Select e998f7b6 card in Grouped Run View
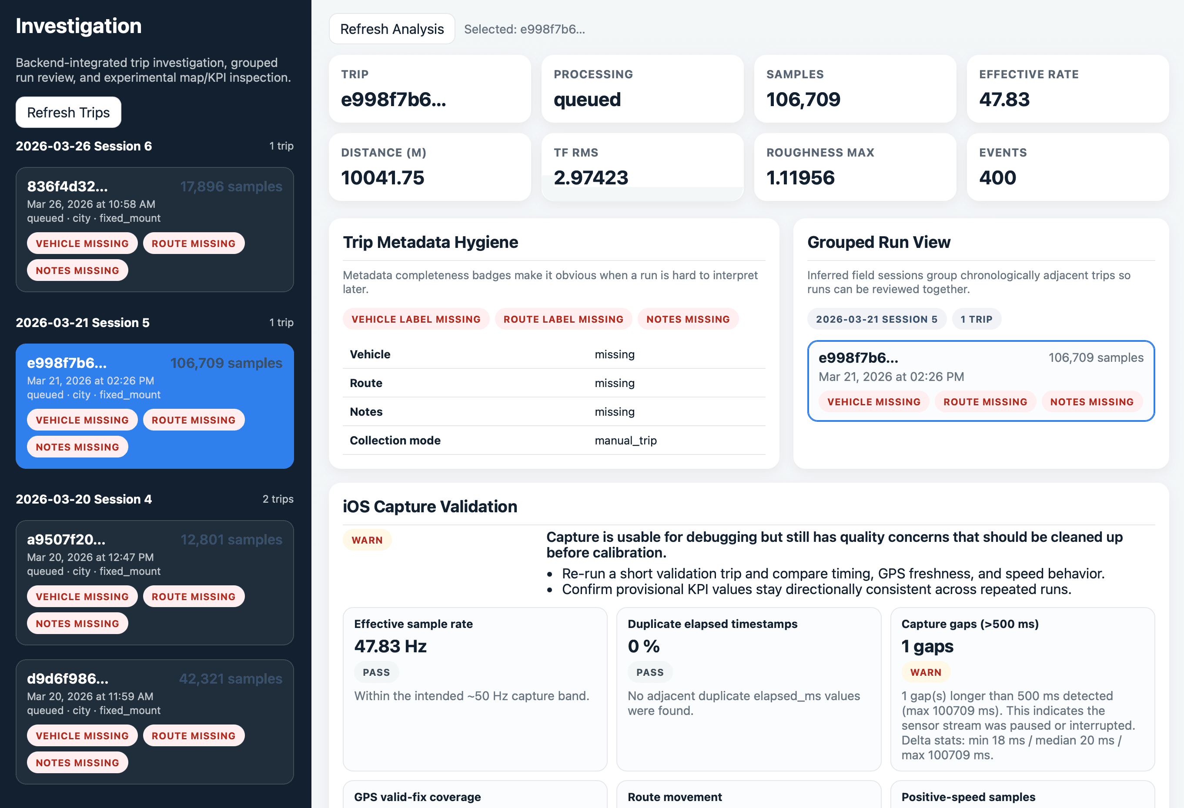1184x808 pixels. click(981, 381)
